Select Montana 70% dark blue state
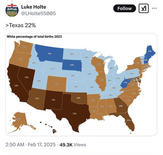 (50, 53)
